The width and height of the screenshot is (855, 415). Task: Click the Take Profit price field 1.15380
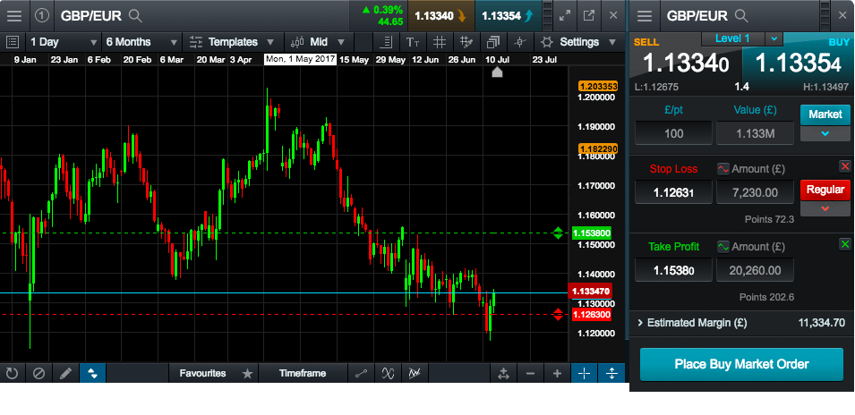(673, 269)
